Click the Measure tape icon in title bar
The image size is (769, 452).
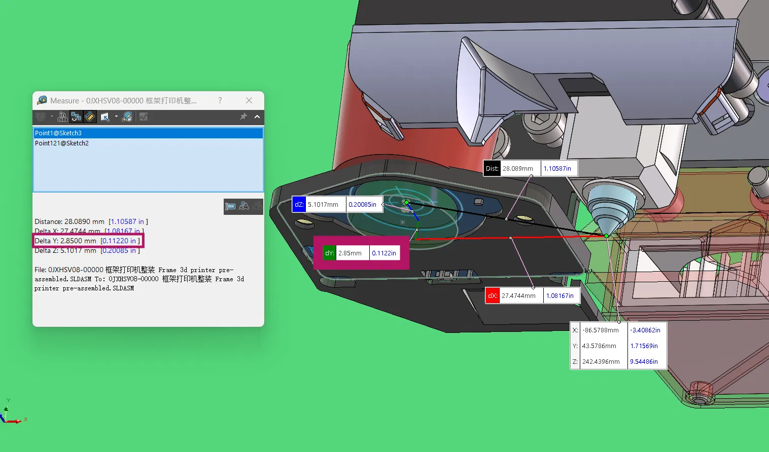42,100
